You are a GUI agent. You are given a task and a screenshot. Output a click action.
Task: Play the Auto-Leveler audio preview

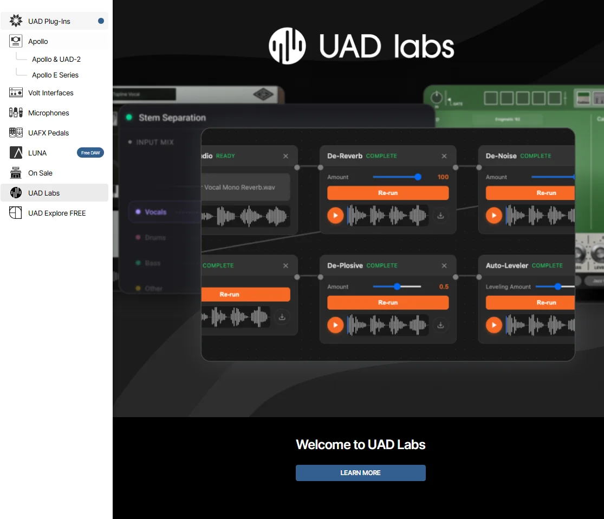pyautogui.click(x=494, y=325)
